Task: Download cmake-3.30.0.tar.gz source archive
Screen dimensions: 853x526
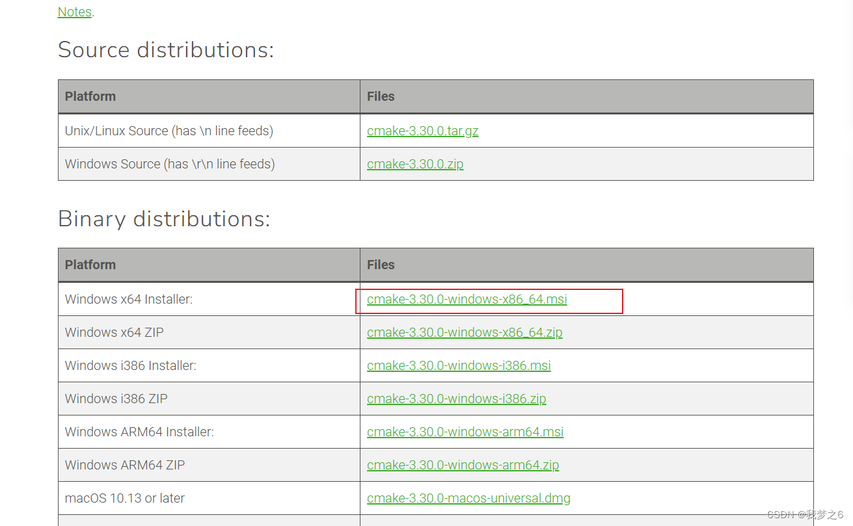Action: 422,130
